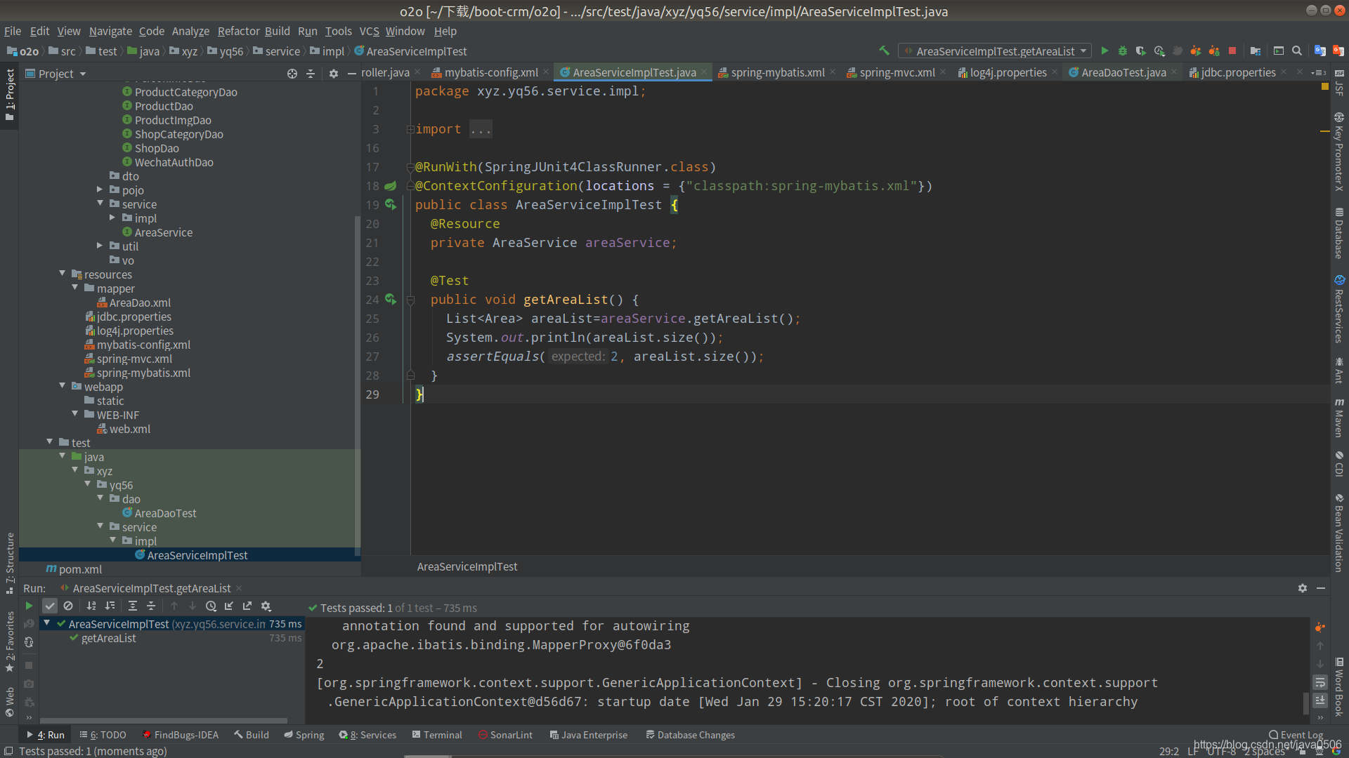The image size is (1349, 758).
Task: Toggle soft-wrap in console output
Action: (x=1320, y=682)
